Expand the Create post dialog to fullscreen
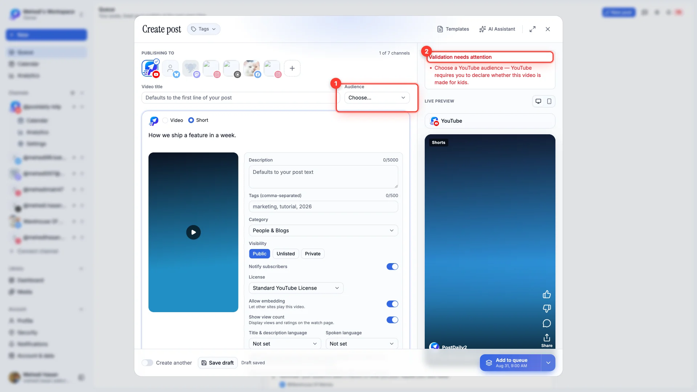 coord(533,29)
